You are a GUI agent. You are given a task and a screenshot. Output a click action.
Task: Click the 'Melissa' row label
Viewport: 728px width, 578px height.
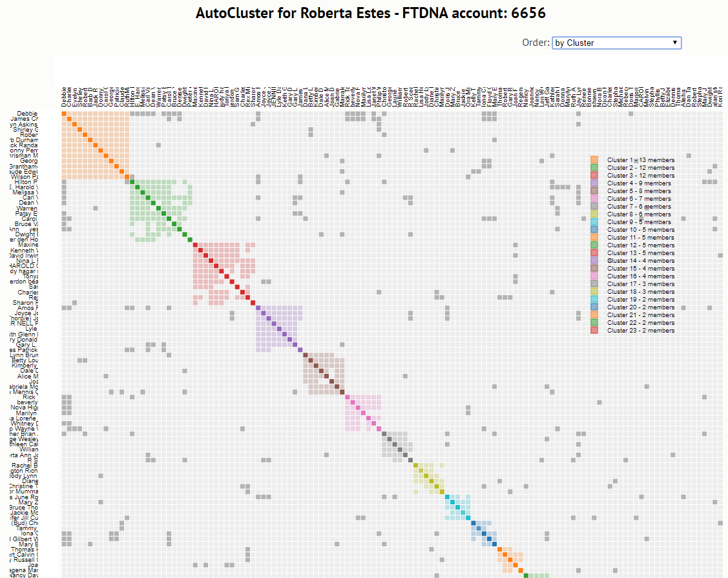tap(26, 192)
